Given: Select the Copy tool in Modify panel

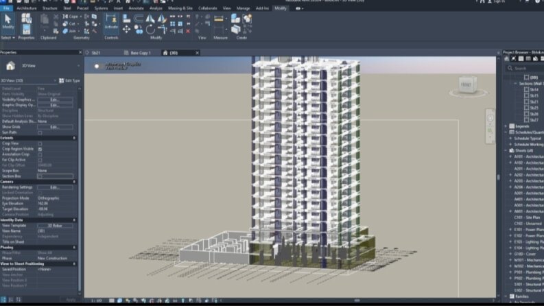Looking at the screenshot, I should click(139, 30).
